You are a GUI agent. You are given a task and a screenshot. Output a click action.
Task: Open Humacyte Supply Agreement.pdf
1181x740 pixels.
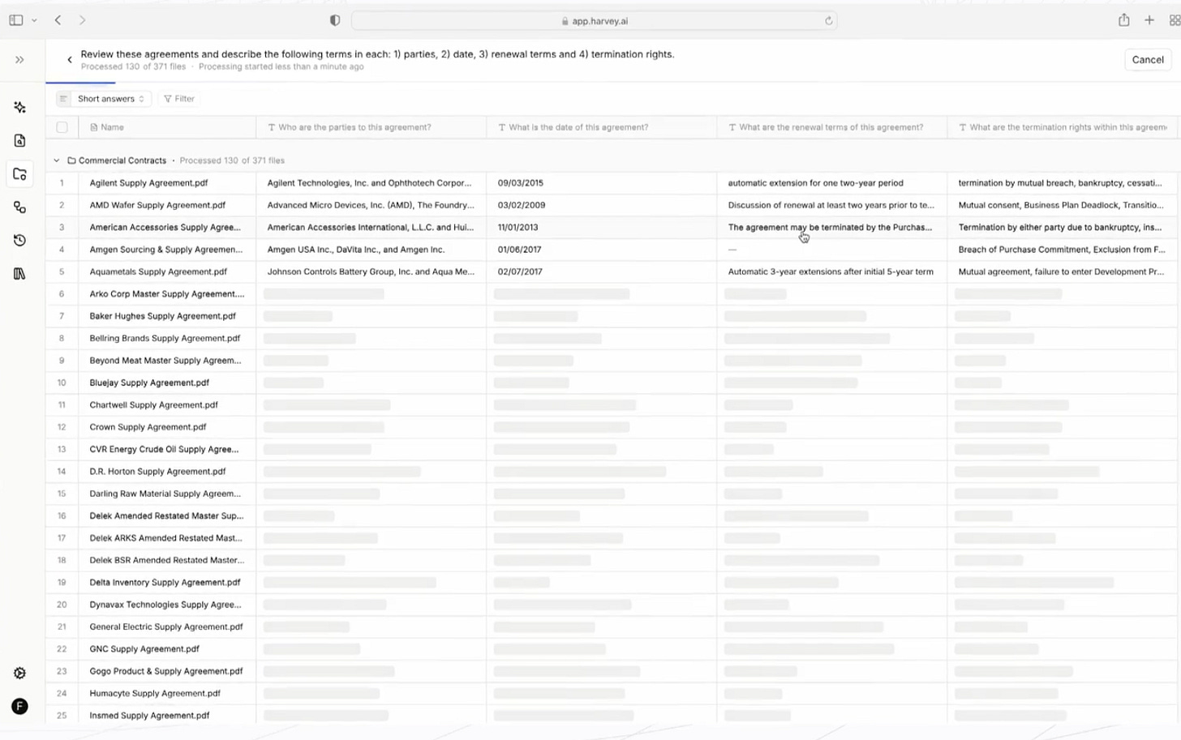click(155, 693)
